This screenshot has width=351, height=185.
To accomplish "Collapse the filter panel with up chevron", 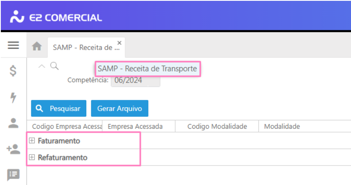I will (42, 66).
